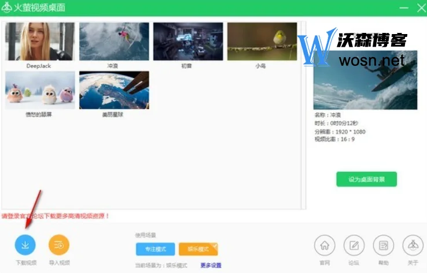The image size is (427, 273).
Task: Click 设为桌面背景 green button
Action: click(x=367, y=179)
